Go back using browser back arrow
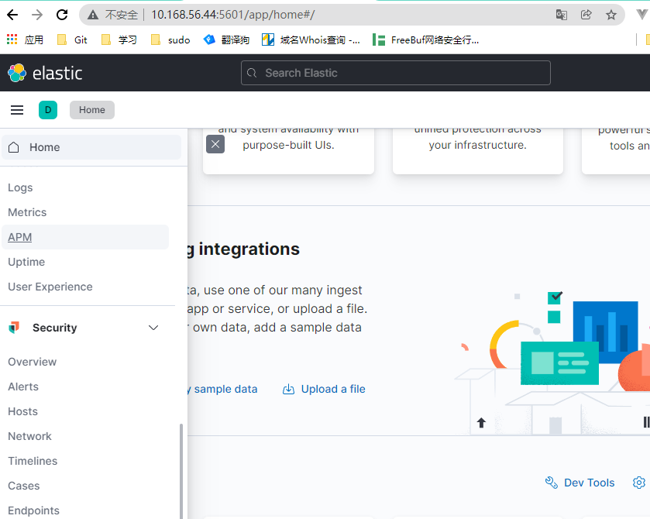The width and height of the screenshot is (650, 519). pos(12,15)
